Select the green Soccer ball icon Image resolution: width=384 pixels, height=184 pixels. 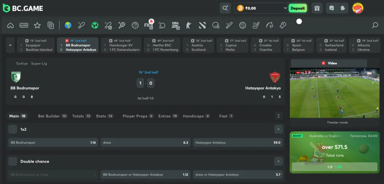point(95,25)
